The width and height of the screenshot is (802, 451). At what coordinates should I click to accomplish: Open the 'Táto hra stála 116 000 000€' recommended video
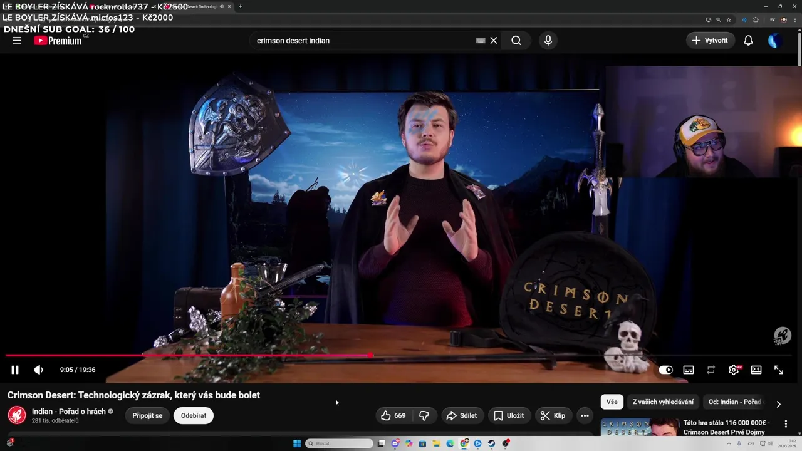[x=727, y=427]
